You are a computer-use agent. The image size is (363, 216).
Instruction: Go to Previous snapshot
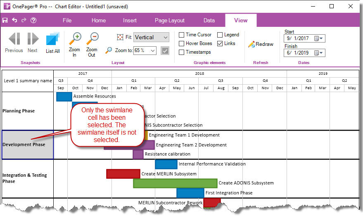(14, 43)
